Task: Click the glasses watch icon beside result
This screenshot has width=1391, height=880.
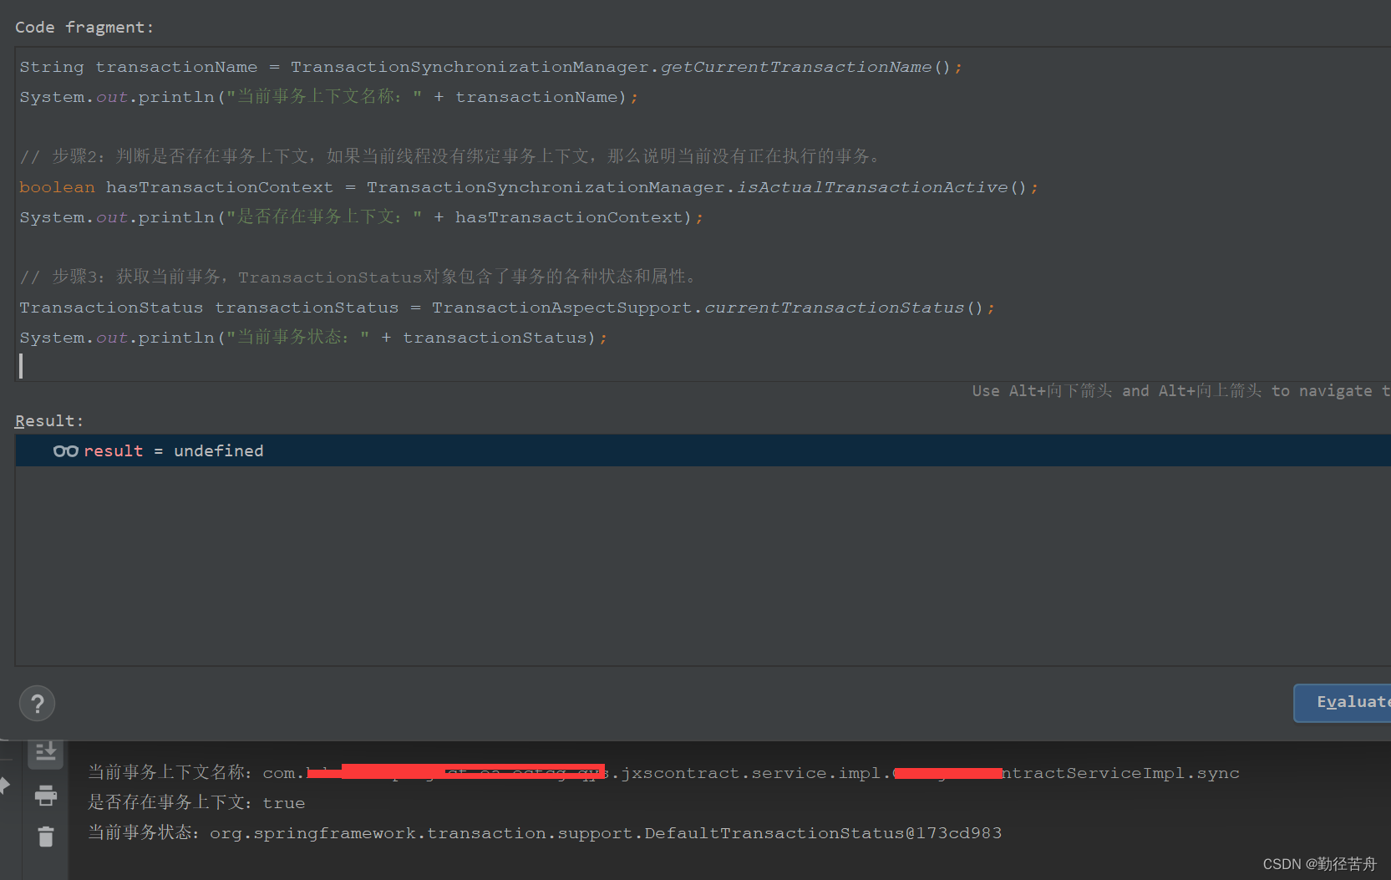Action: point(65,451)
